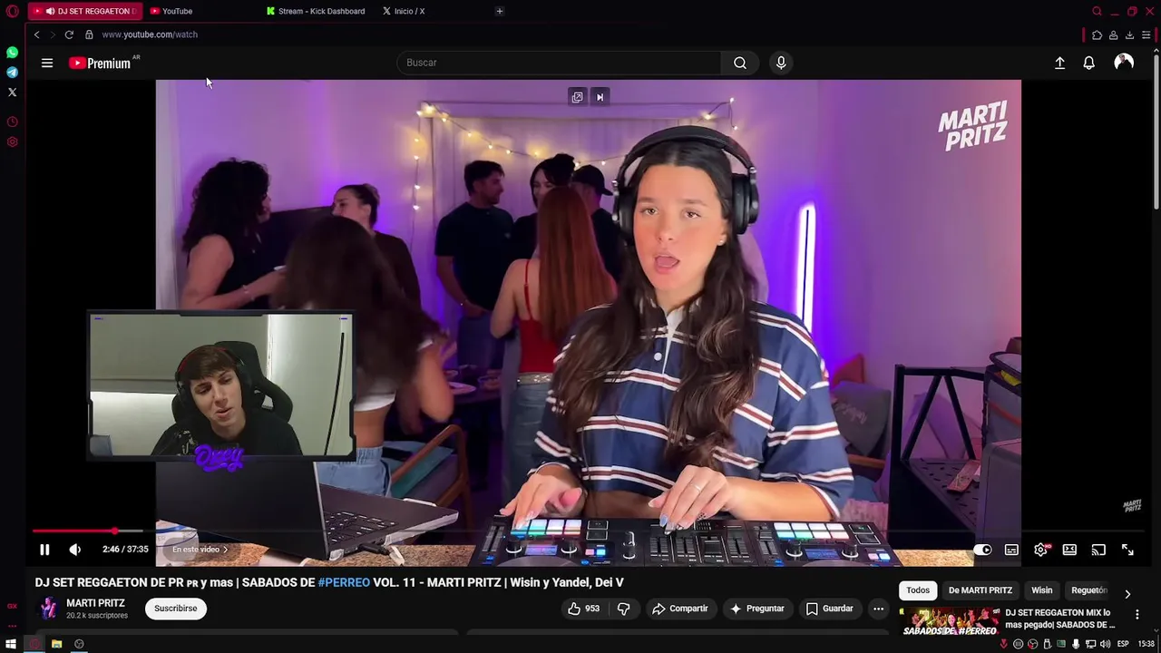This screenshot has height=653, width=1161.
Task: Toggle the autoplay switch in the player
Action: tap(982, 550)
